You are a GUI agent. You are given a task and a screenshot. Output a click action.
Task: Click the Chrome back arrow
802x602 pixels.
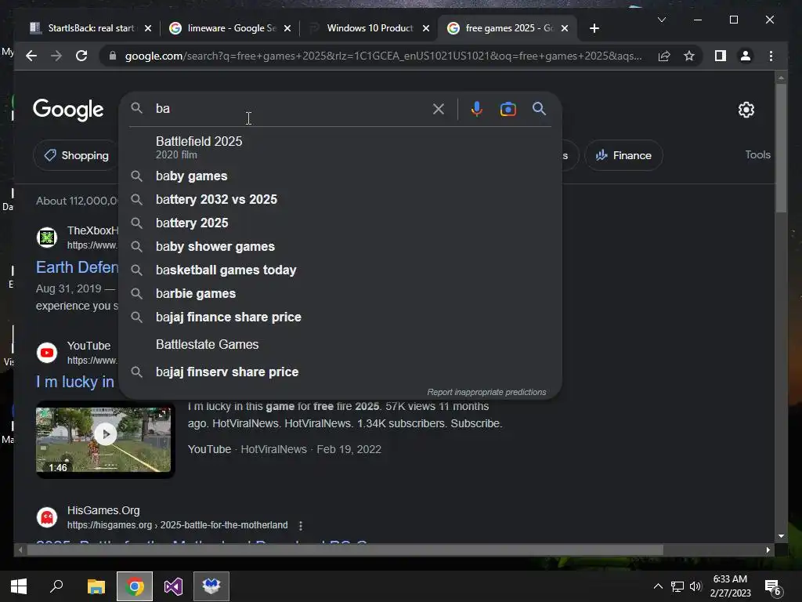coord(31,56)
